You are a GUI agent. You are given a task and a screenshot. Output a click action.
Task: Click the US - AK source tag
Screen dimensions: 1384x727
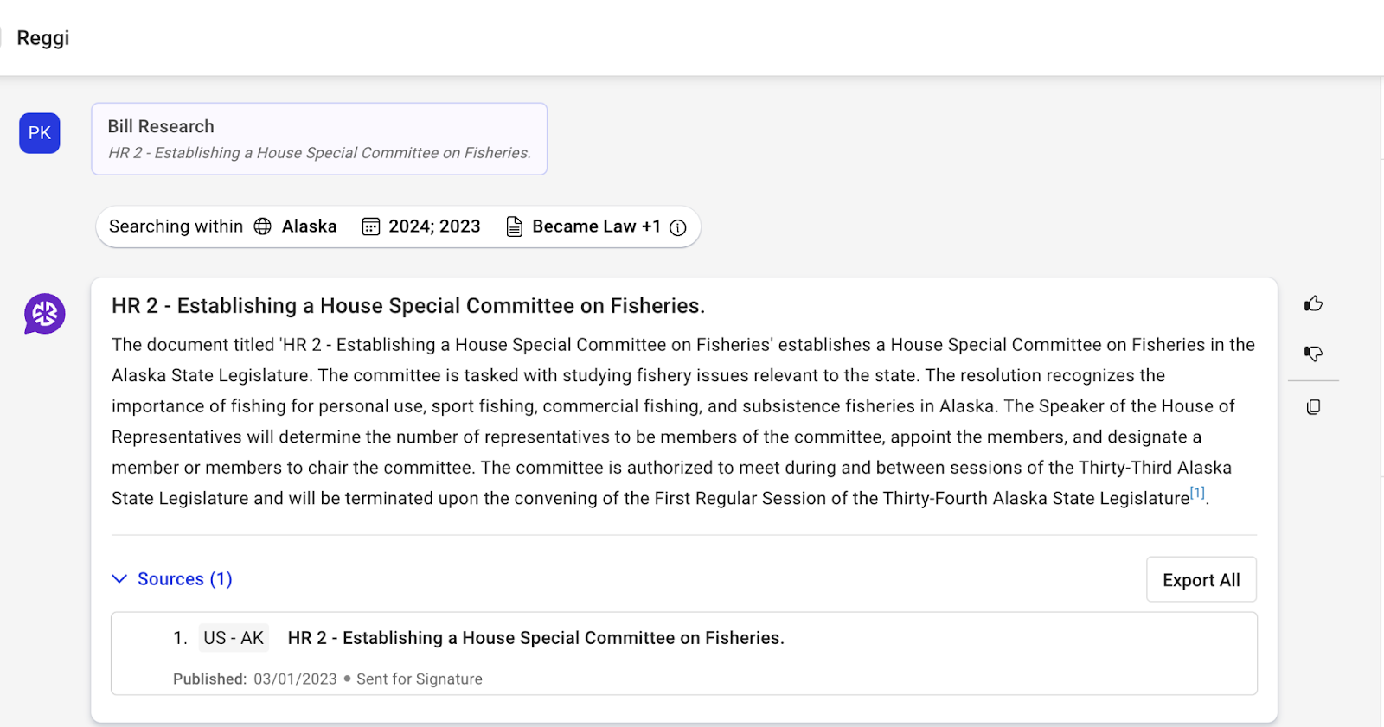pyautogui.click(x=234, y=638)
